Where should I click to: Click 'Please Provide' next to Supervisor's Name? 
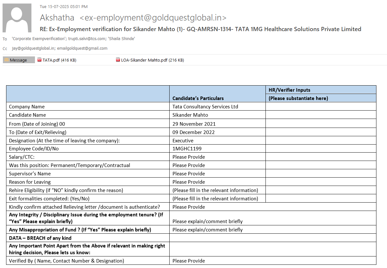click(189, 173)
